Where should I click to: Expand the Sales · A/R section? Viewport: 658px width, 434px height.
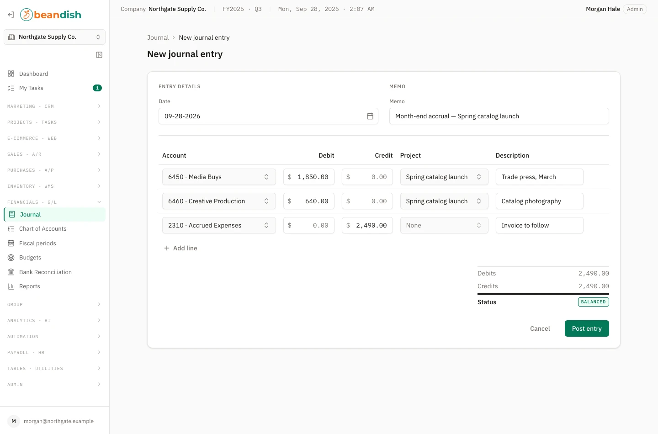coord(54,154)
